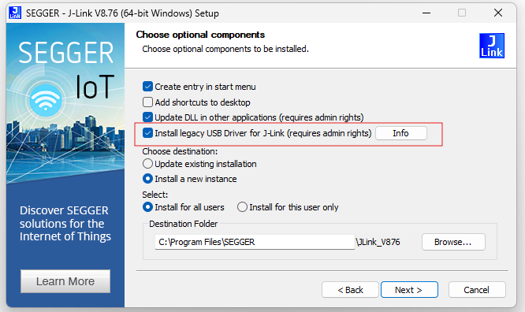Screen dimensions: 525x312
Task: Click Browse... for destination folder
Action: (x=453, y=242)
